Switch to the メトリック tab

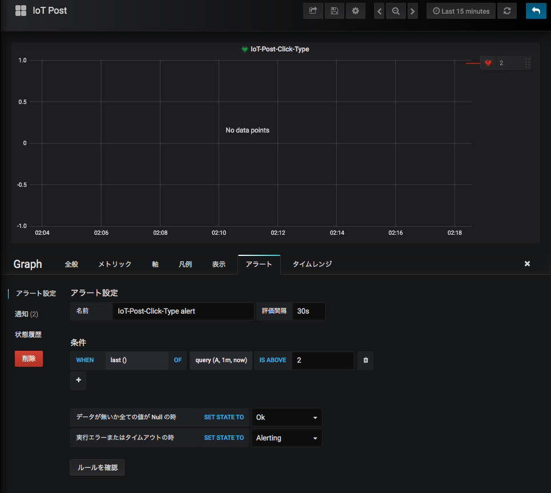click(x=115, y=264)
